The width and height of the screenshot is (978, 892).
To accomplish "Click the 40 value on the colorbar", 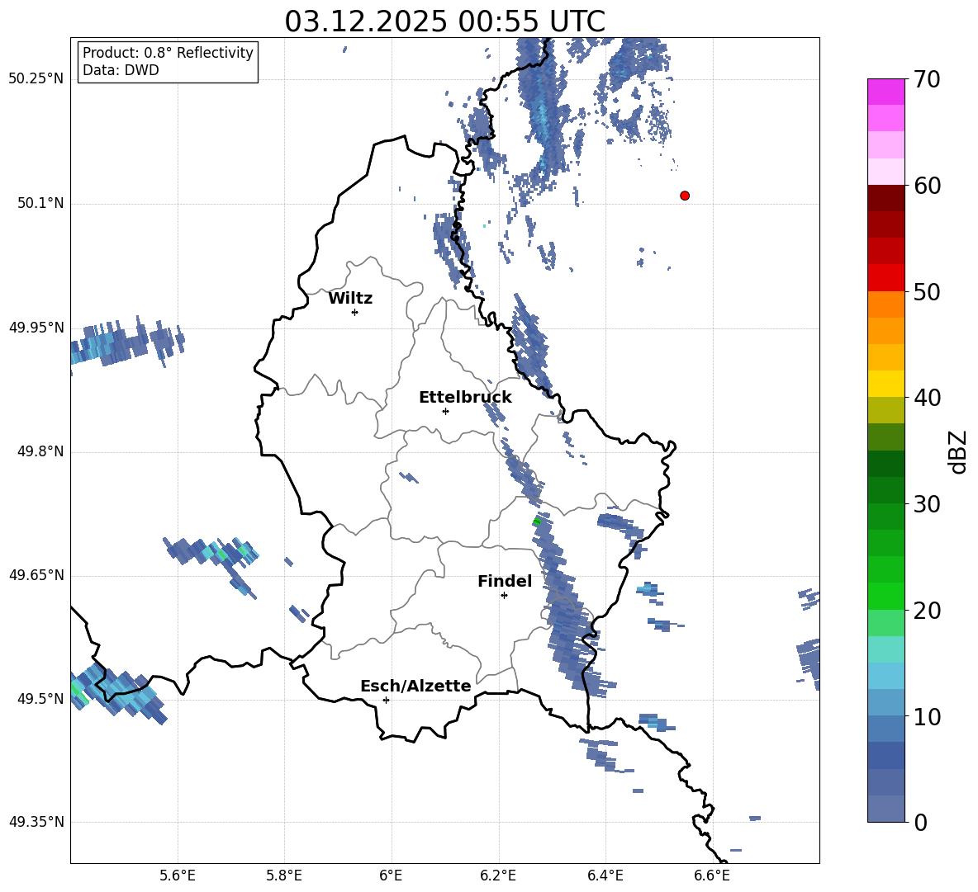I will [926, 398].
